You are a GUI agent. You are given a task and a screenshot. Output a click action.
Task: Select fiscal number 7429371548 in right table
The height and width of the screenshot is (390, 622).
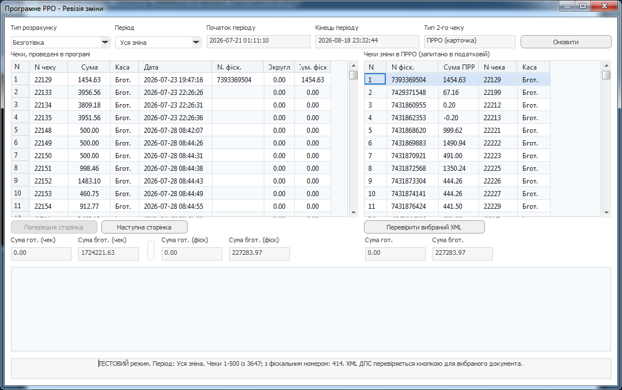tap(412, 93)
